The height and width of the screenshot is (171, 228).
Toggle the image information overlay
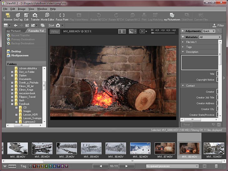122,31
